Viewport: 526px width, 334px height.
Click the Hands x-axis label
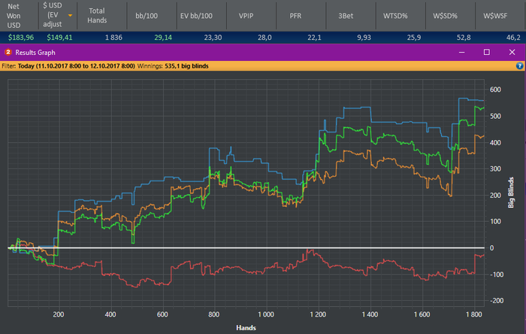(246, 328)
